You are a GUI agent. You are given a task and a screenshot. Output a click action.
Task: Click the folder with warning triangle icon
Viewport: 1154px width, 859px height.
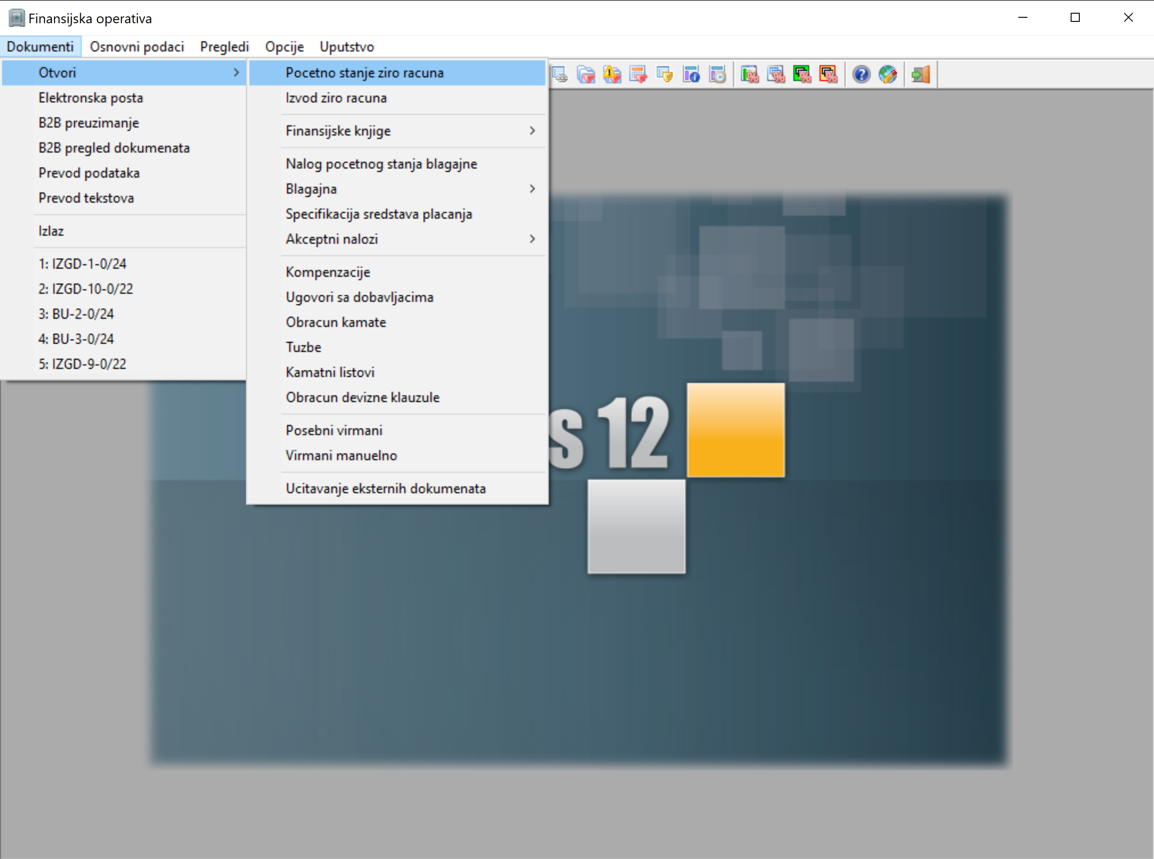point(612,75)
